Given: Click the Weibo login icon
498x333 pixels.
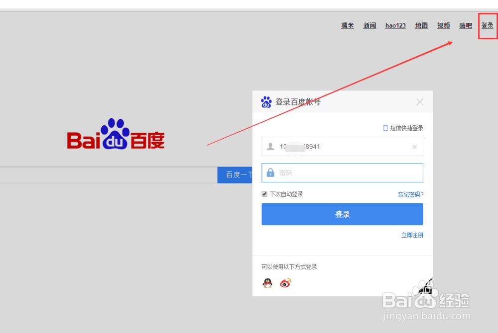Looking at the screenshot, I should 285,283.
